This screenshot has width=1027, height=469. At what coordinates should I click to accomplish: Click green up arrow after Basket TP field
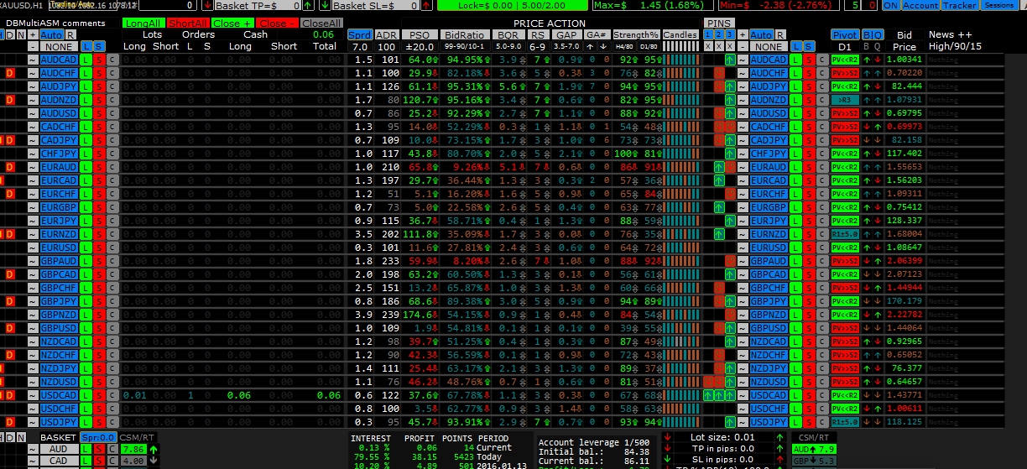point(308,5)
